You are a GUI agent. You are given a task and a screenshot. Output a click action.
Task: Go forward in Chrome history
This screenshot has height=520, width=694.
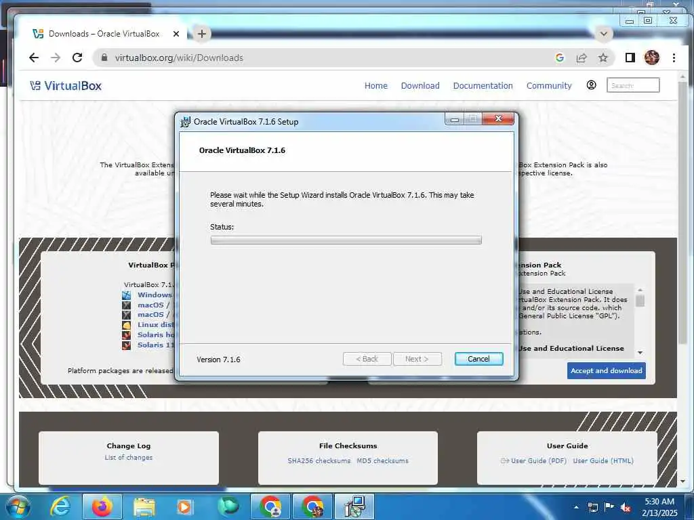click(56, 58)
